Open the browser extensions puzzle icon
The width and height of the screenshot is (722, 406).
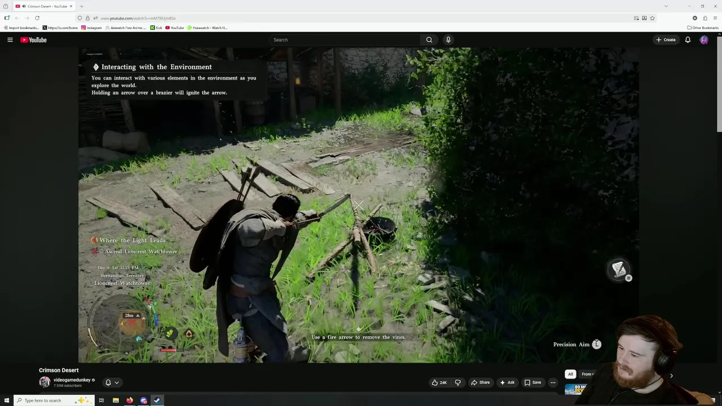[705, 18]
